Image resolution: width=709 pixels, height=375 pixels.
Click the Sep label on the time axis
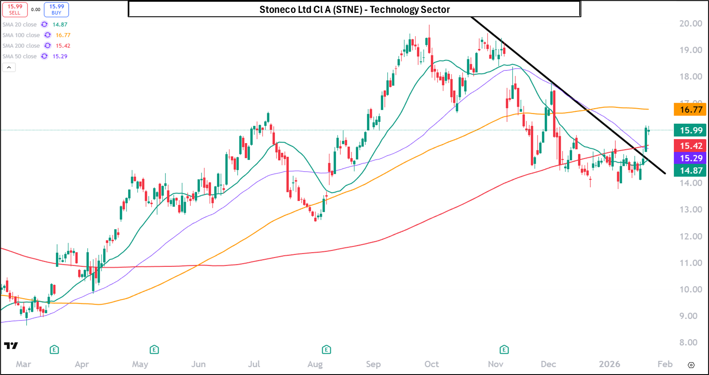pos(373,364)
